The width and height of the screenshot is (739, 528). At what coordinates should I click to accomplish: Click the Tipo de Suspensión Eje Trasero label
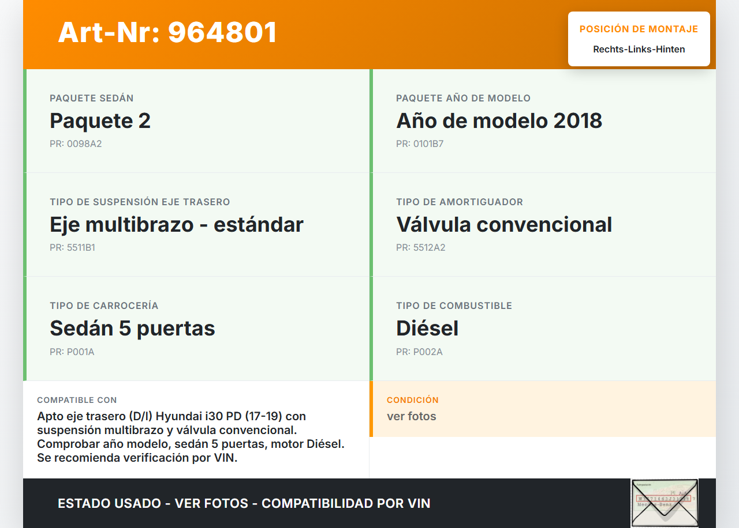140,202
